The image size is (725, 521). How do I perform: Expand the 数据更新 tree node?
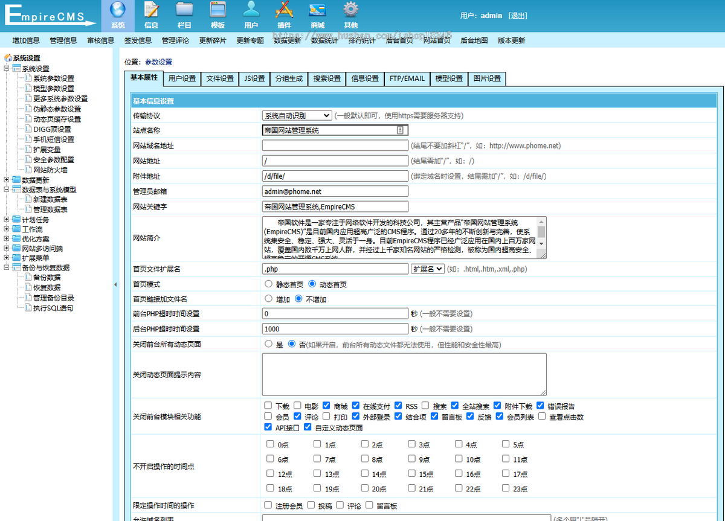(7, 180)
